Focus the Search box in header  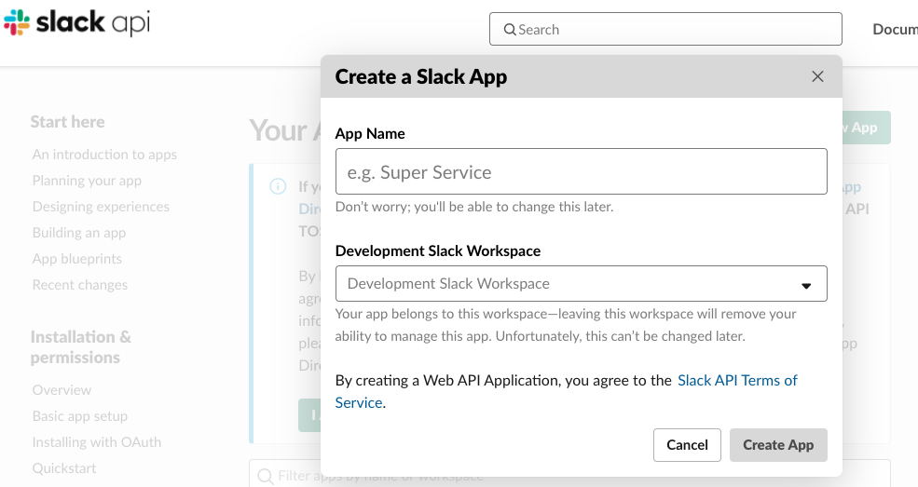(665, 29)
